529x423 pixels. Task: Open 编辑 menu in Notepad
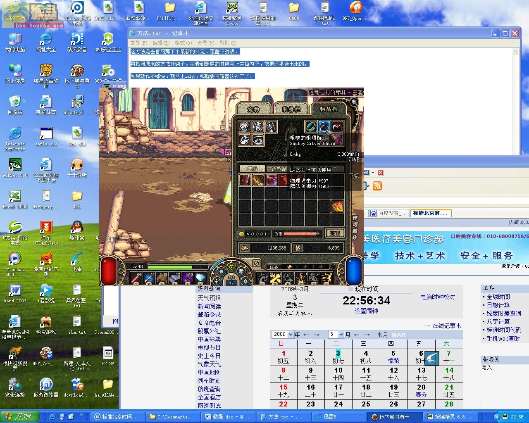[x=161, y=43]
